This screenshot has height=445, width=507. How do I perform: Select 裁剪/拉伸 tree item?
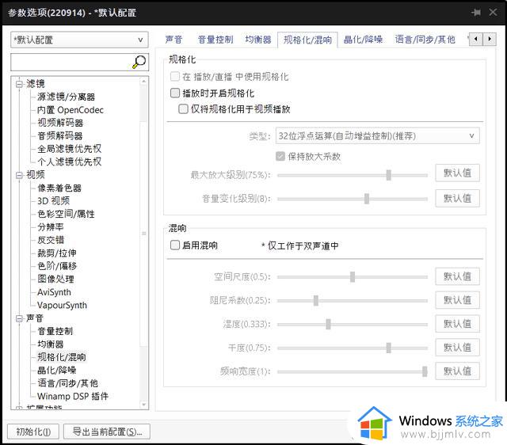pos(57,253)
